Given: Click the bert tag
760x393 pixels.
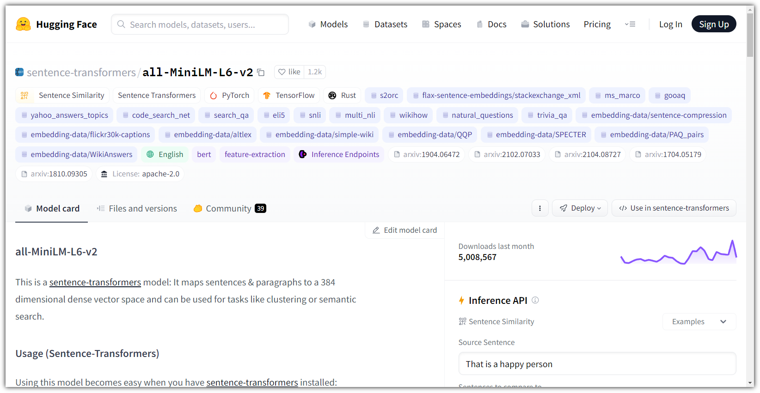Looking at the screenshot, I should click(204, 154).
